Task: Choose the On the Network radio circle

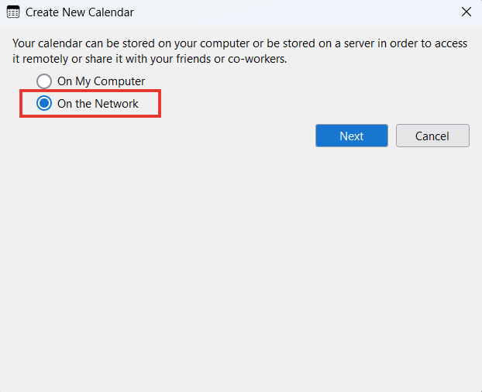Action: [44, 104]
